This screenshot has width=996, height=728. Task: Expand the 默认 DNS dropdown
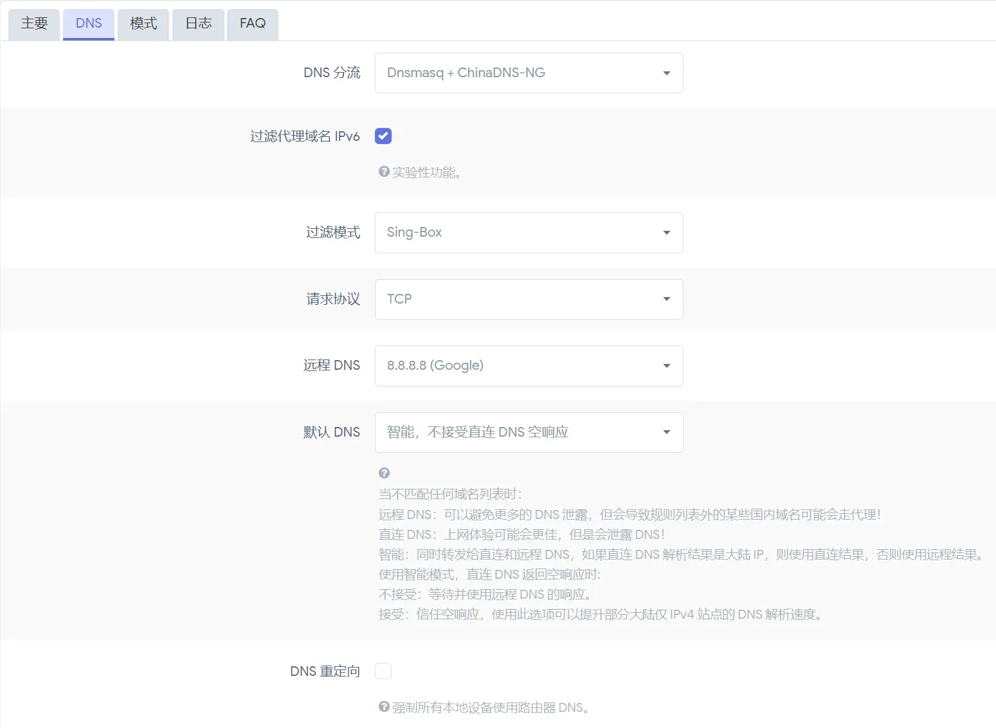pyautogui.click(x=529, y=432)
